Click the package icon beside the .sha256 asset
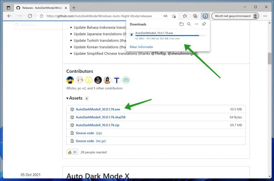 [x=72, y=117]
